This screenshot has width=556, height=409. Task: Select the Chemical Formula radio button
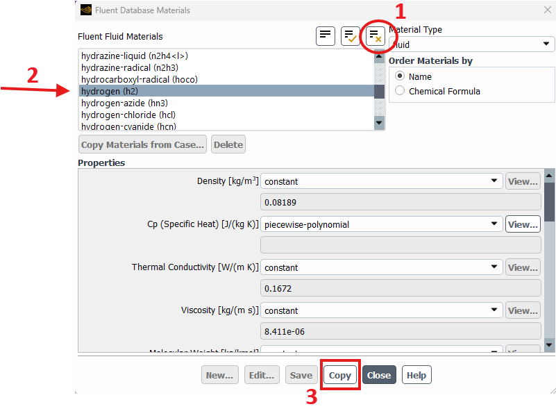(x=400, y=91)
